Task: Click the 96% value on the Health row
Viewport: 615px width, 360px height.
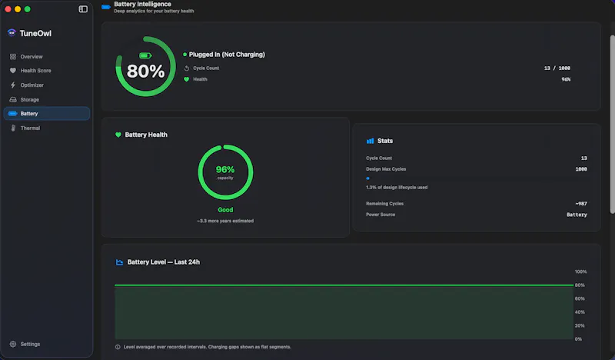Action: [x=566, y=79]
